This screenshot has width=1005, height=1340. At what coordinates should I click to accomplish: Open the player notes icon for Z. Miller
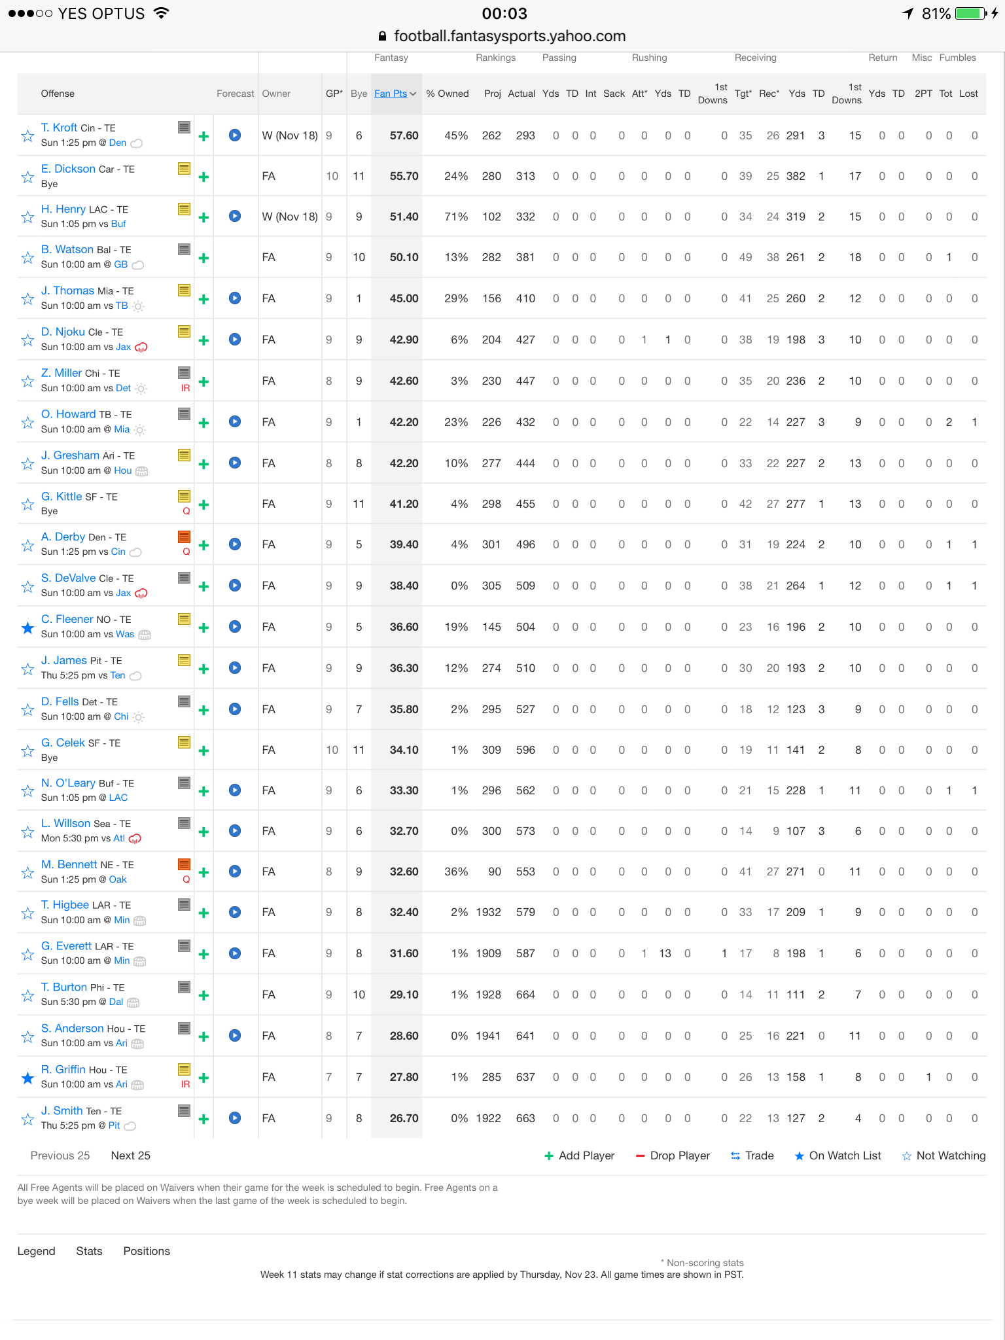click(185, 373)
